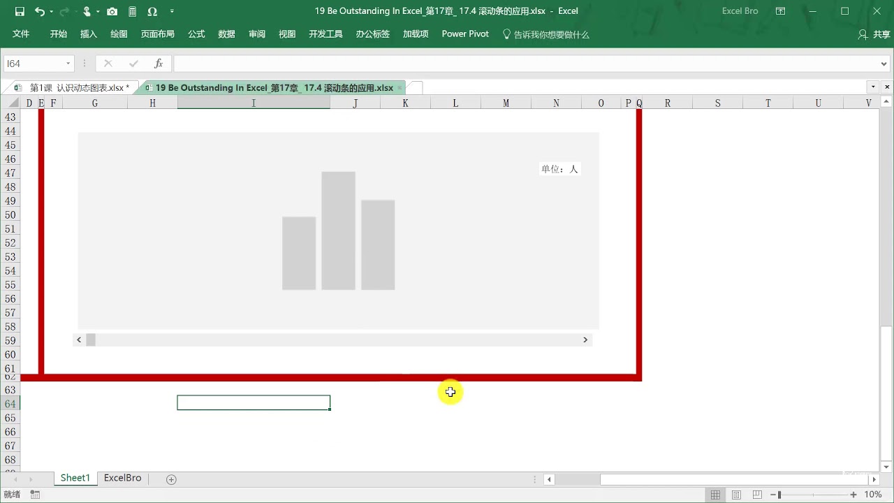Click the 告诉我你想要做什么 search box
The height and width of the screenshot is (503, 894).
click(x=552, y=34)
